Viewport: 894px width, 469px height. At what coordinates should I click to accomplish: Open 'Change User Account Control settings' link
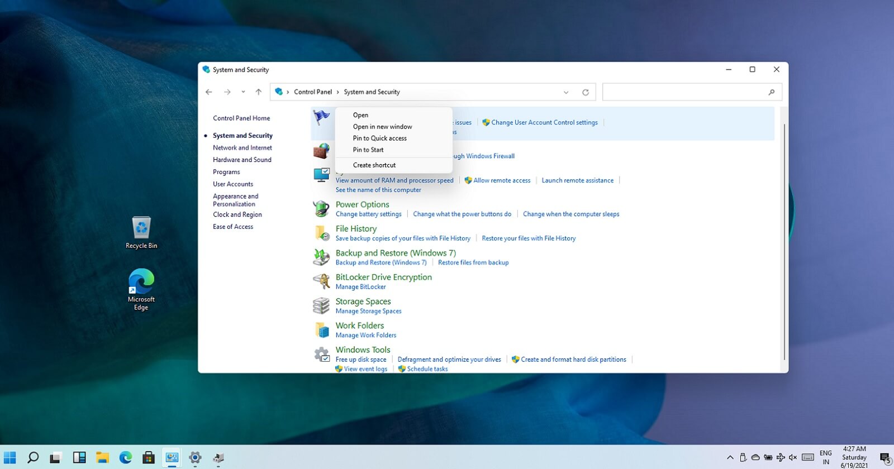[544, 123]
